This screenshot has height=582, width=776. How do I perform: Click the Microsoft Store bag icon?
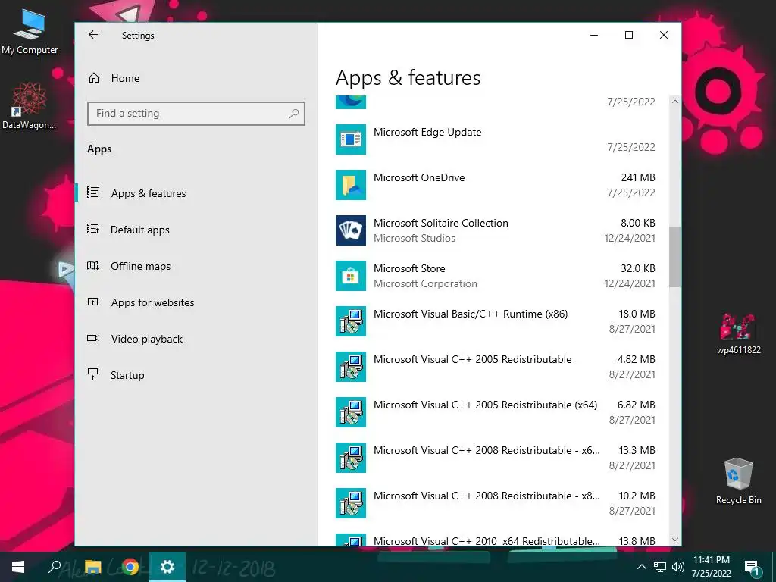[351, 276]
